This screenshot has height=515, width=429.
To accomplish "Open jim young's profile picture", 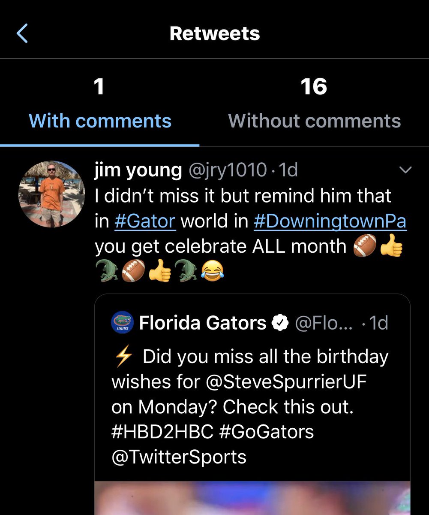I will pyautogui.click(x=51, y=194).
